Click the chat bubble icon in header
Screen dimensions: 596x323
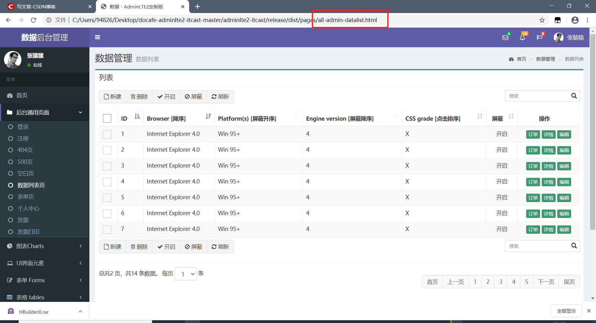pos(540,37)
